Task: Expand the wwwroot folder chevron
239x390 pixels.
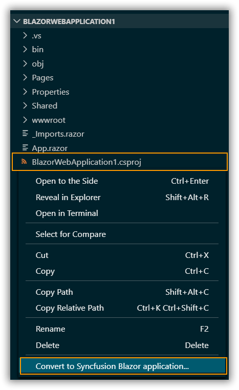Action: pos(25,120)
